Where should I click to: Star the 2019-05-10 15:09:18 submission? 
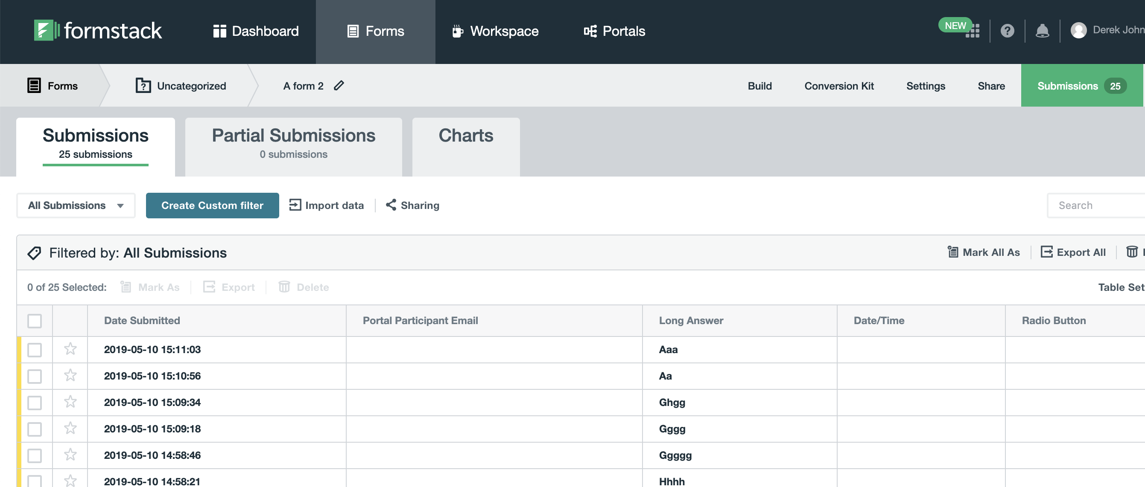[70, 429]
